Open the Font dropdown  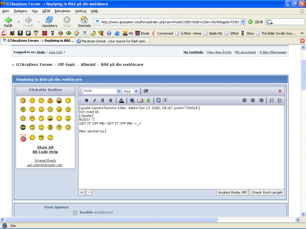(x=102, y=91)
